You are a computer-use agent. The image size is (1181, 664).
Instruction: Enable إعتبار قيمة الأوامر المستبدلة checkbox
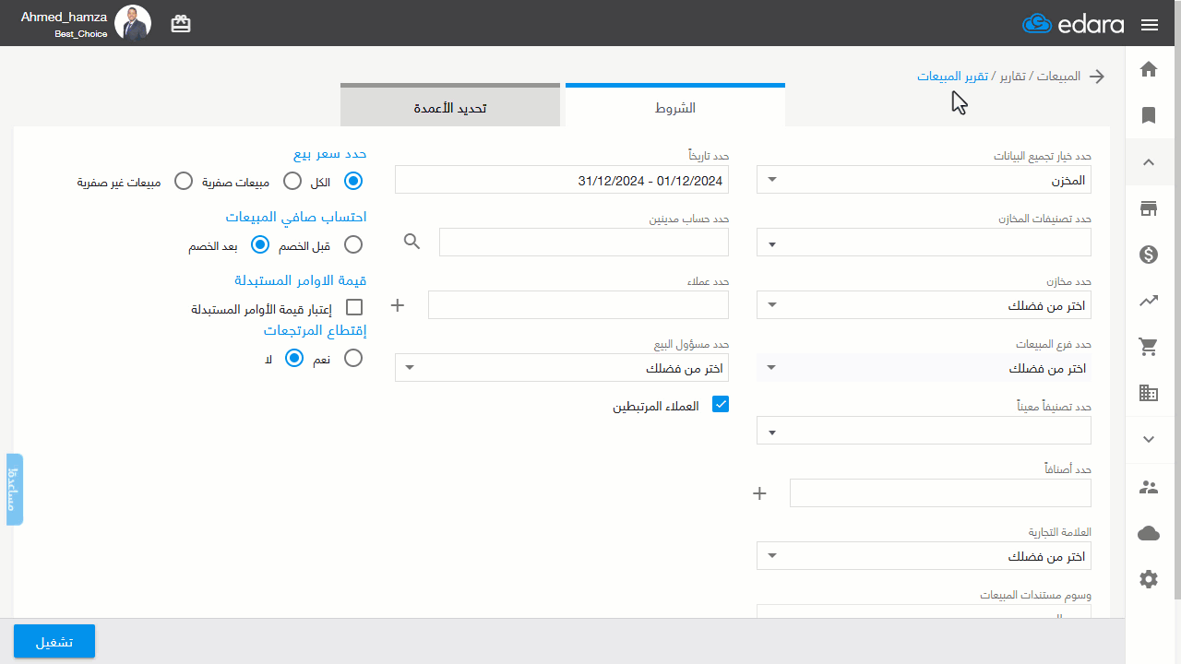pyautogui.click(x=353, y=307)
